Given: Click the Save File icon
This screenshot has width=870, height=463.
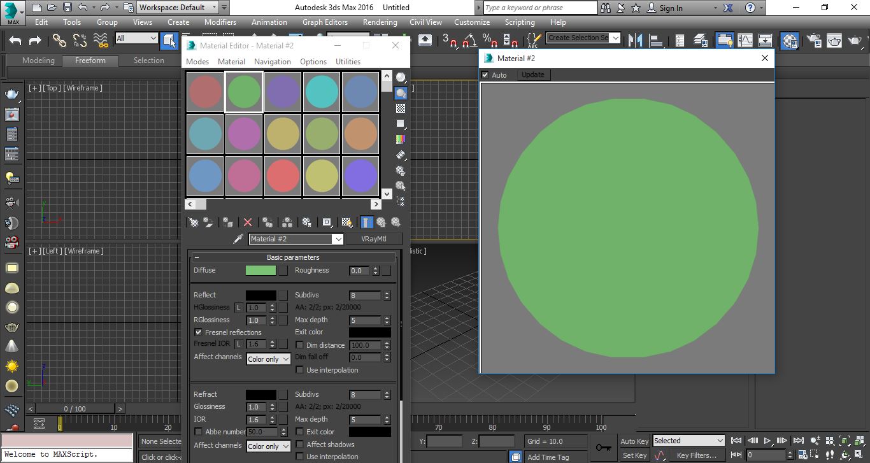Looking at the screenshot, I should [68, 8].
